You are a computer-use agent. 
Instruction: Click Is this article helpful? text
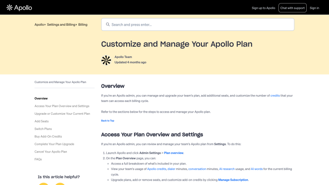coord(59,177)
